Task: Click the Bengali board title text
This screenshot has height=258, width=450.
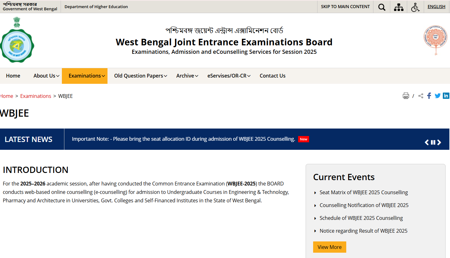Action: pos(224,31)
